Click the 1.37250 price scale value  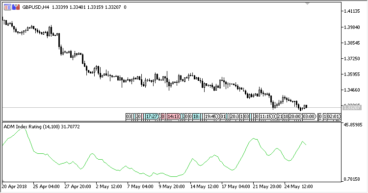tap(352, 59)
